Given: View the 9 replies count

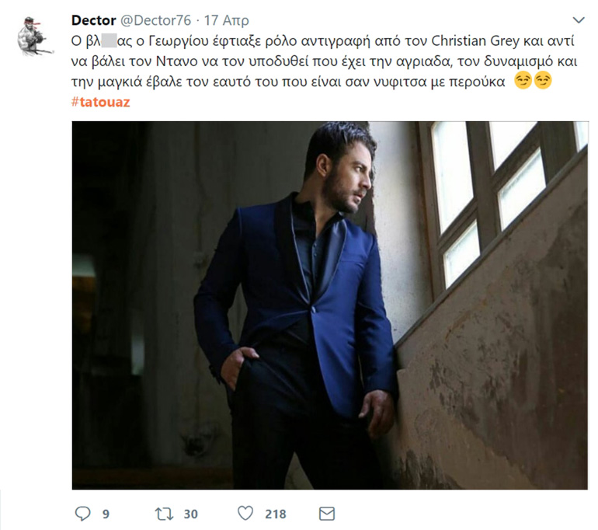Looking at the screenshot, I should [106, 514].
